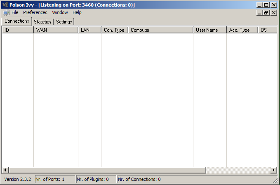Sort by the LAN column header
Image resolution: width=280 pixels, height=185 pixels.
tap(89, 30)
